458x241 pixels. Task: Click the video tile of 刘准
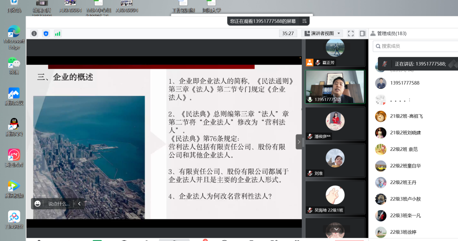click(x=335, y=160)
